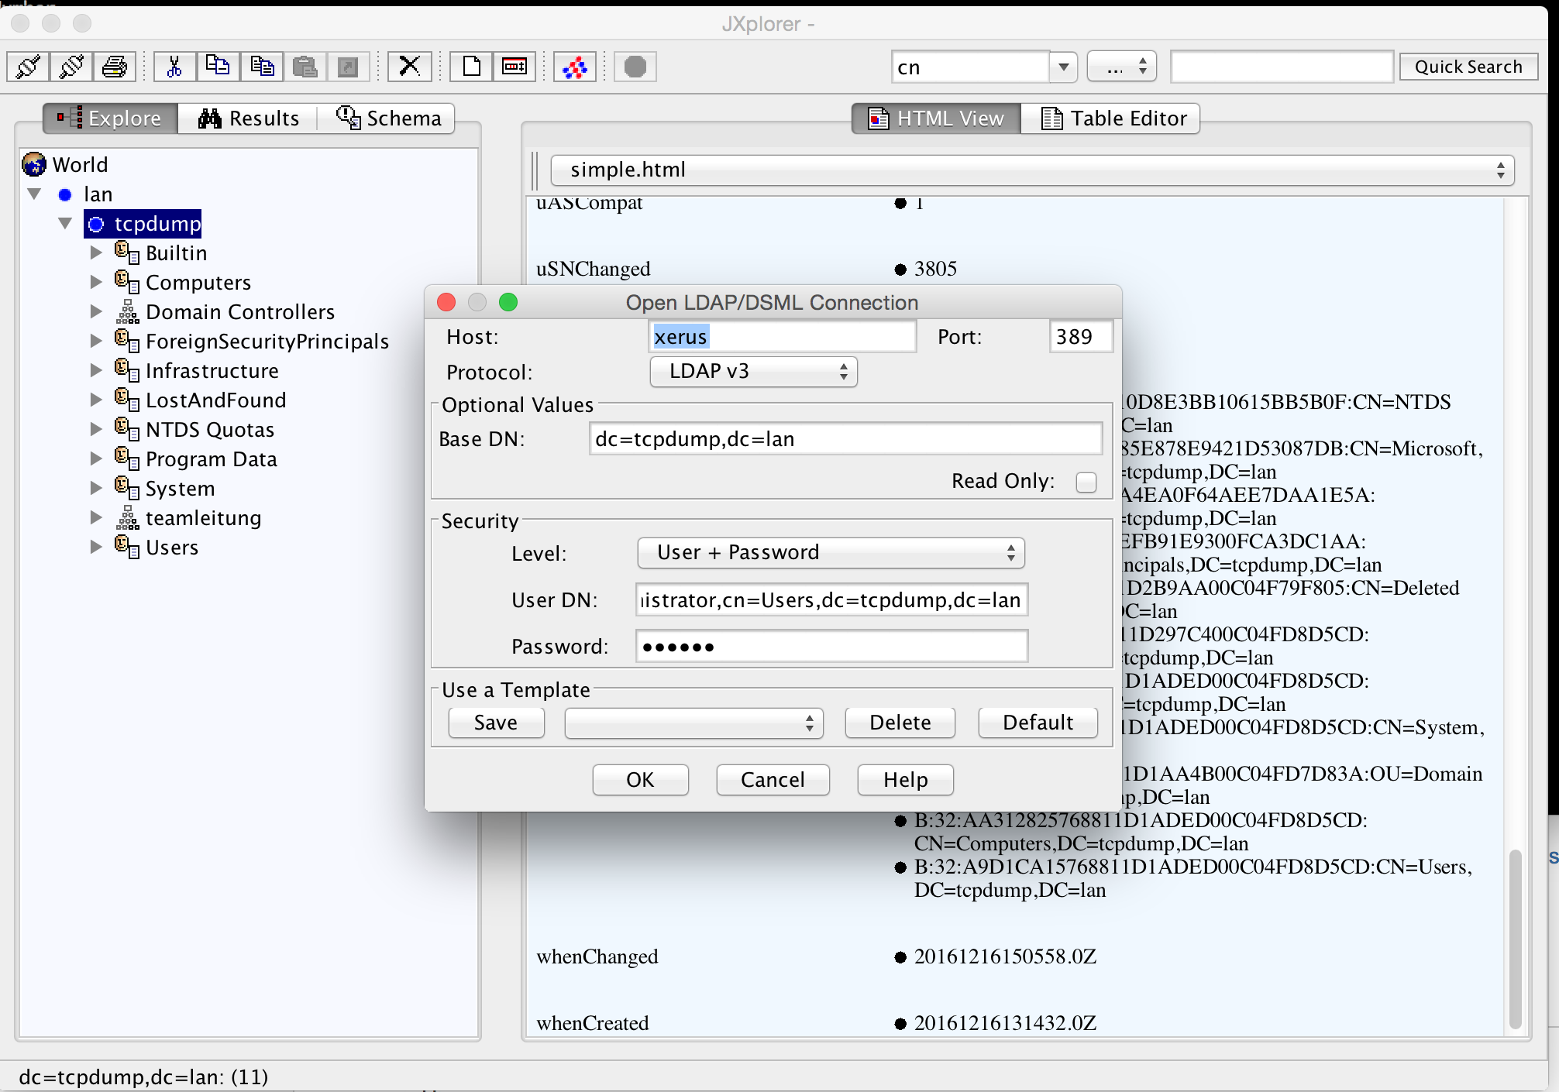Click the Rename entry toolbar icon
Image resolution: width=1559 pixels, height=1092 pixels.
pyautogui.click(x=515, y=67)
